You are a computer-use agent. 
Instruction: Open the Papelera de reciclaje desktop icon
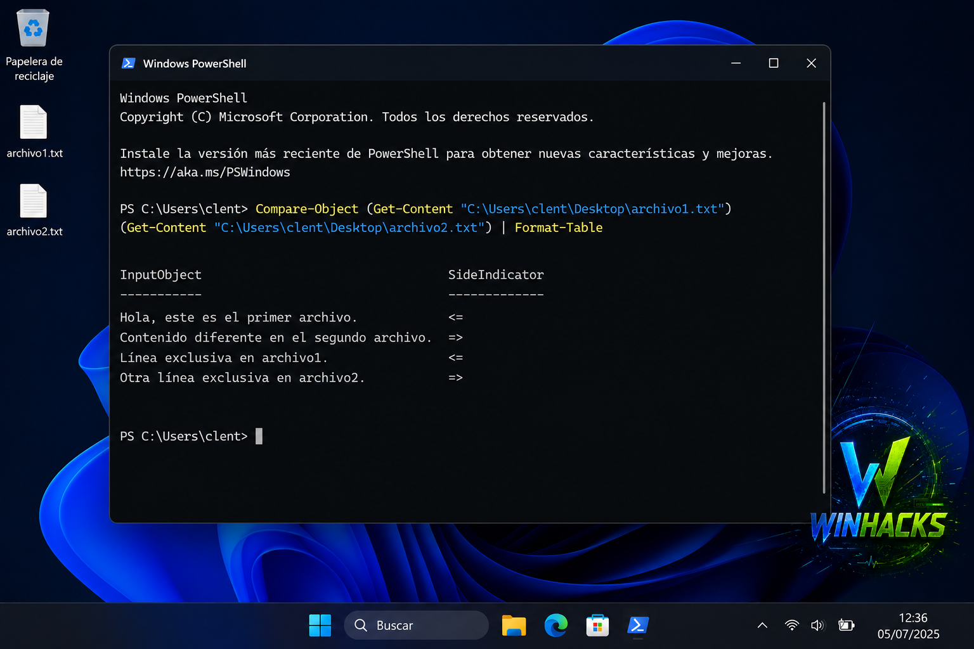coord(34,46)
